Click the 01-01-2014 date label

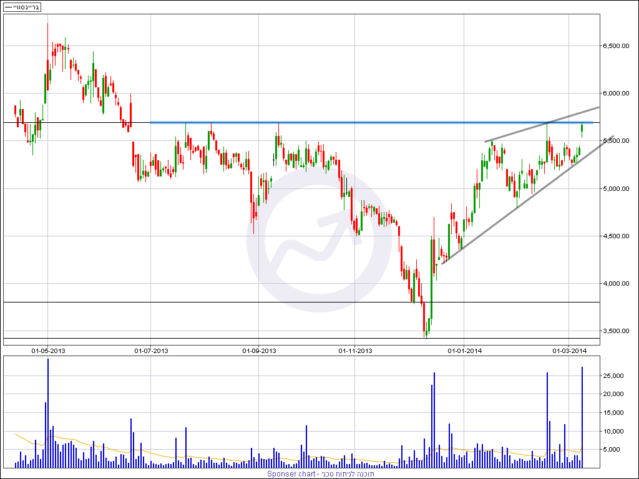click(x=464, y=351)
